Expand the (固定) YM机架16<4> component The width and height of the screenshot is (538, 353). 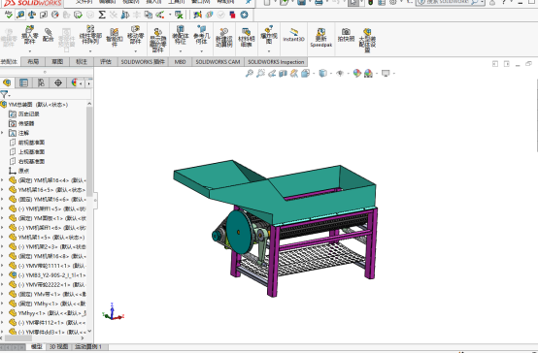point(2,180)
